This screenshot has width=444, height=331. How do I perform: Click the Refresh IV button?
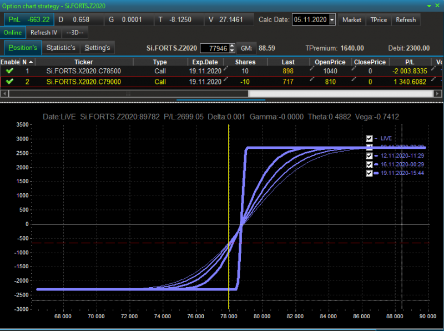(x=44, y=33)
